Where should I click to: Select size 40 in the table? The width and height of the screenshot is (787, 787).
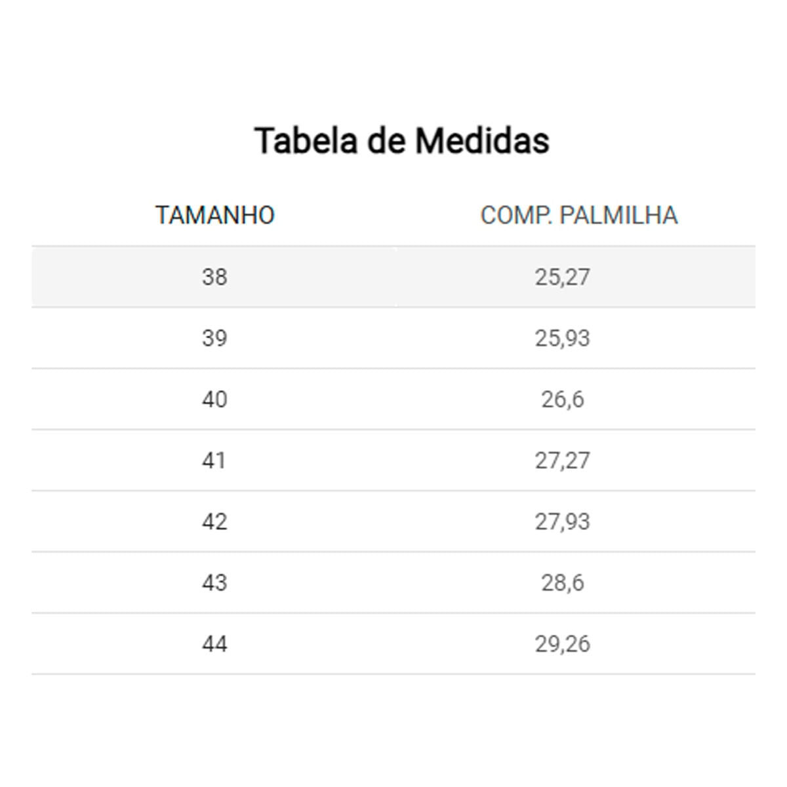pyautogui.click(x=214, y=399)
